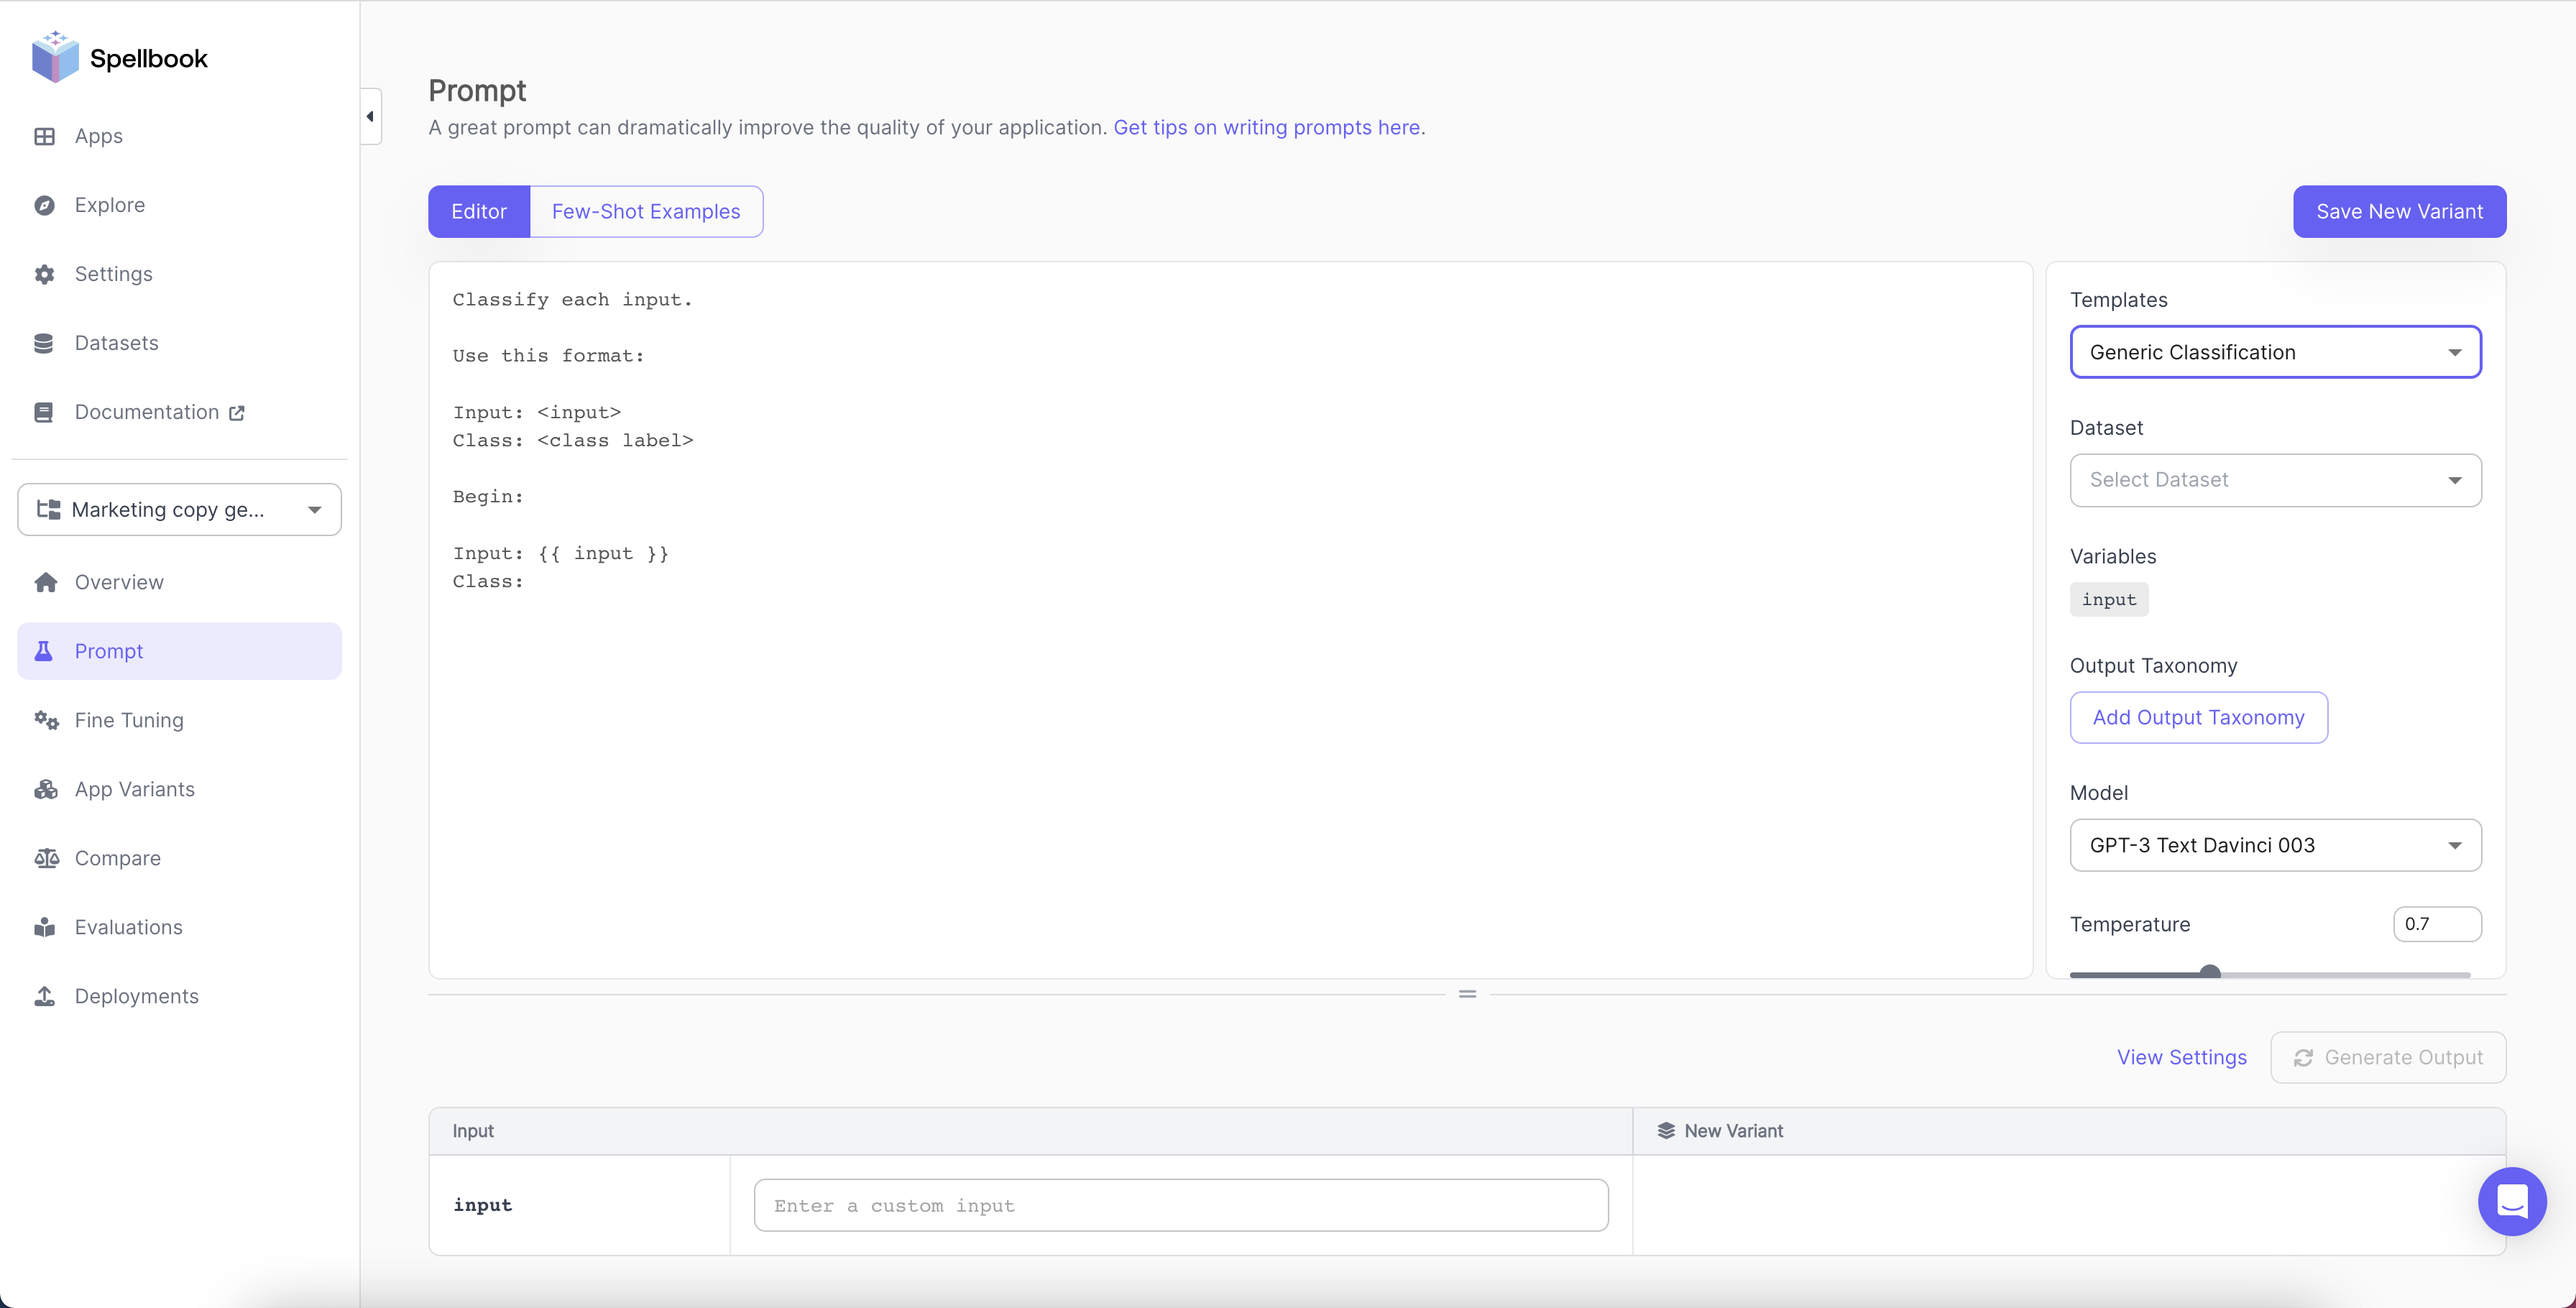Adjust the Temperature slider
This screenshot has width=2576, height=1308.
[x=2211, y=971]
